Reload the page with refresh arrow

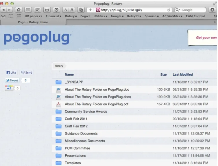[x=169, y=10]
